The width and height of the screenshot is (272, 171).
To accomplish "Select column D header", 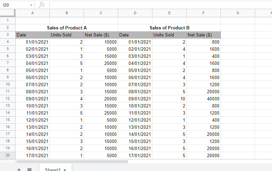I will point(135,13).
